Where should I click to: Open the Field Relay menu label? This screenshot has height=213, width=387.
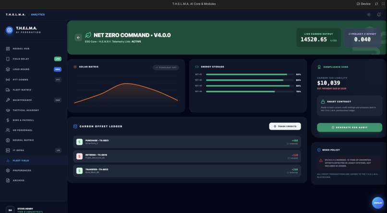21,59
